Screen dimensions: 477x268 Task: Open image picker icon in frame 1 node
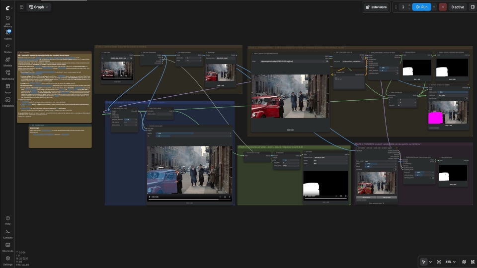[x=327, y=62]
